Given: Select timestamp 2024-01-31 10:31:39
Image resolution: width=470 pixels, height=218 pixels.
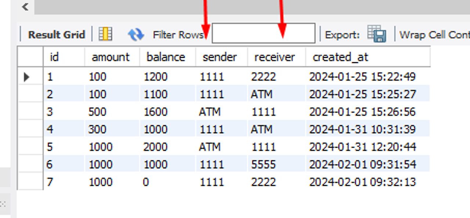Looking at the screenshot, I should click(x=368, y=129).
